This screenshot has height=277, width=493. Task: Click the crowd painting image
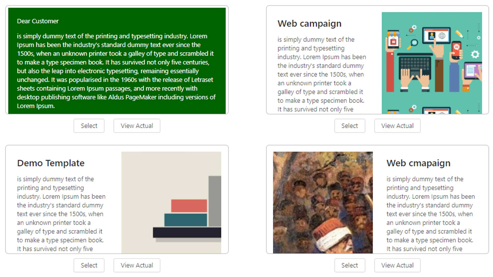[x=323, y=203]
